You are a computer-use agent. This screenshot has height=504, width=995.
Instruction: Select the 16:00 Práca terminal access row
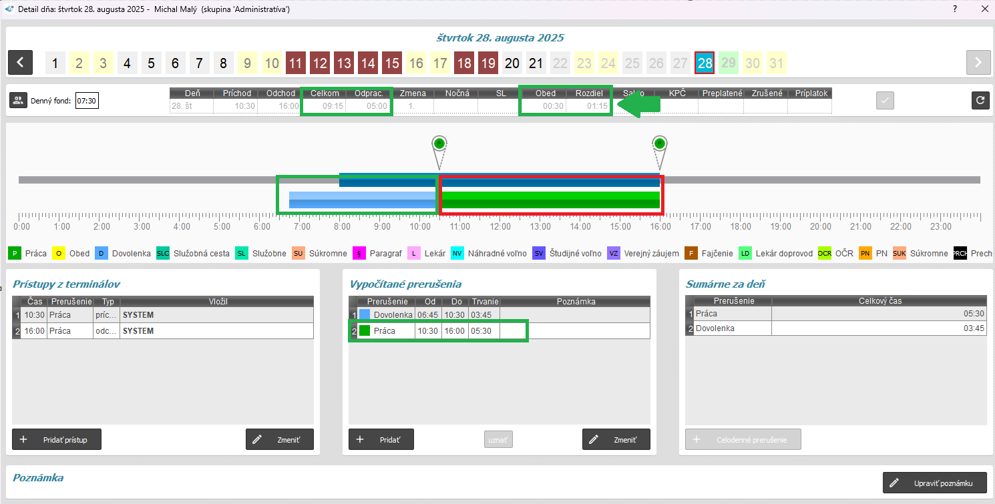tap(162, 331)
